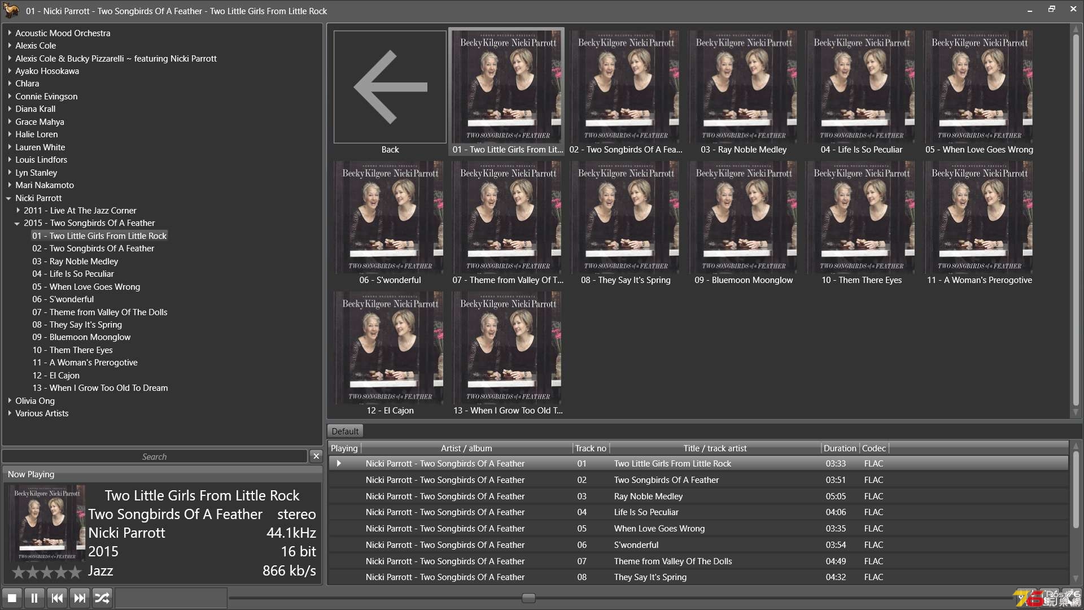This screenshot has height=610, width=1084.
Task: Open thumbnail 13 - When I Grow Too Old
Action: (x=508, y=353)
